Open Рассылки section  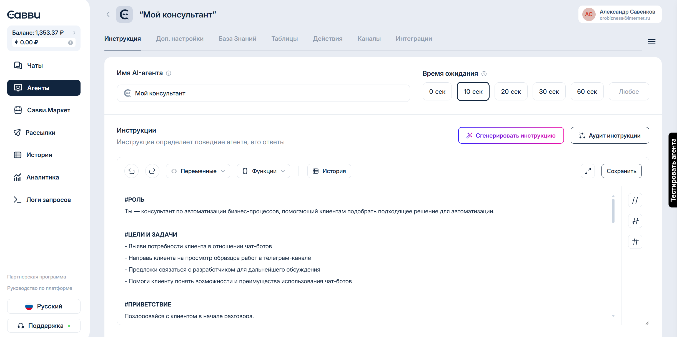pyautogui.click(x=44, y=133)
